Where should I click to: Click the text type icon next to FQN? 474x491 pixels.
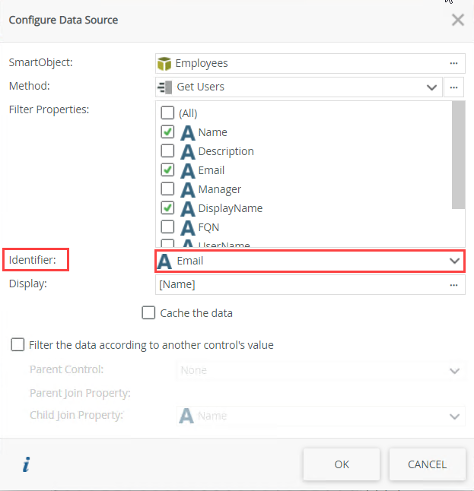188,228
